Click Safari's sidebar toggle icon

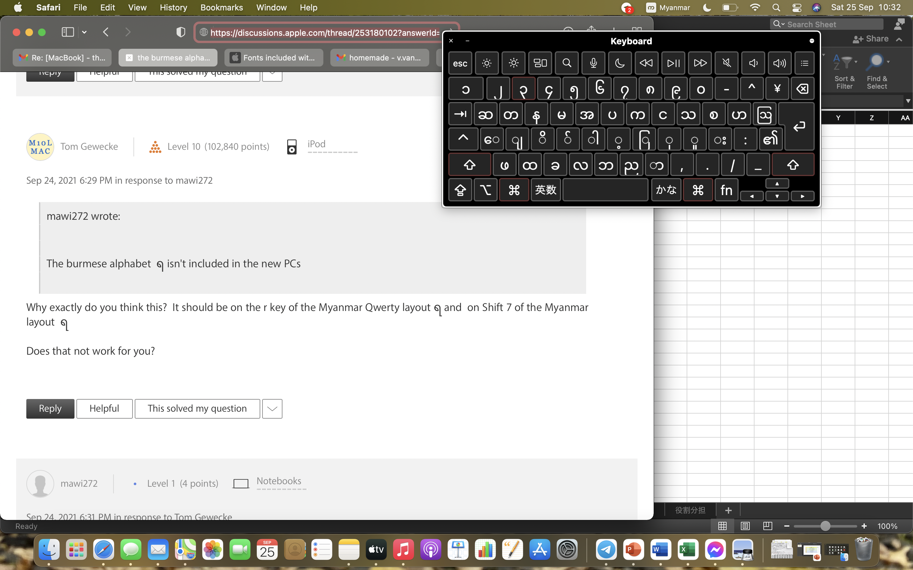(68, 32)
